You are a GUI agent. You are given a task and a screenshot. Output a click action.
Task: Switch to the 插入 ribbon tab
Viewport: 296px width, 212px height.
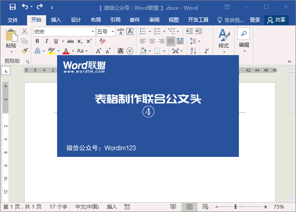coord(56,20)
